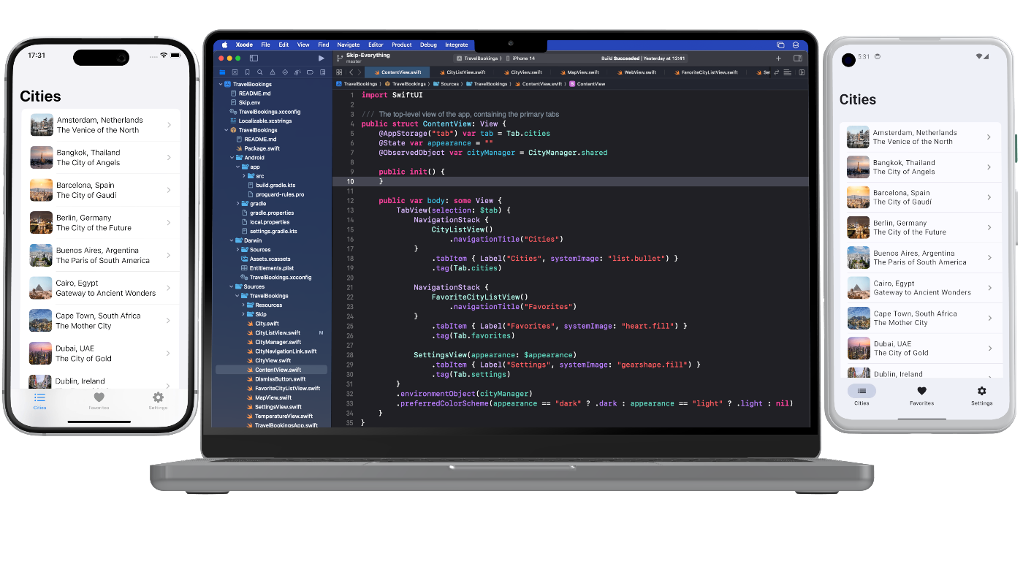Go back with the editor left chevron
Image resolution: width=1023 pixels, height=575 pixels.
(x=351, y=72)
